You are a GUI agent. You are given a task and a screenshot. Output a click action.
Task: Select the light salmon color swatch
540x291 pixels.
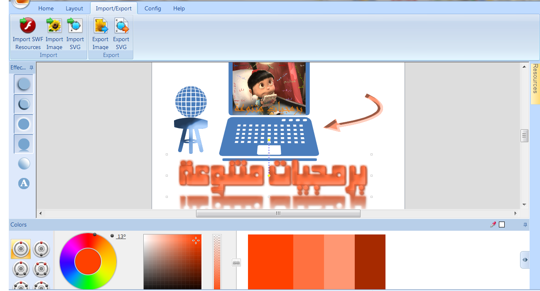[x=339, y=261]
